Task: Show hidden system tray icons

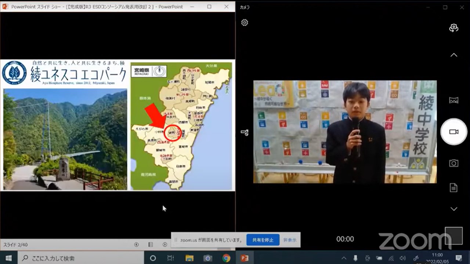Action: pyautogui.click(x=344, y=258)
